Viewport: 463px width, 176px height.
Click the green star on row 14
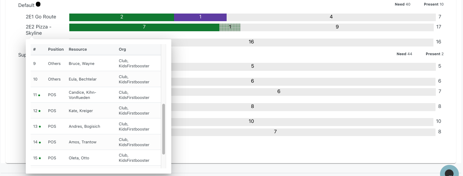point(40,142)
